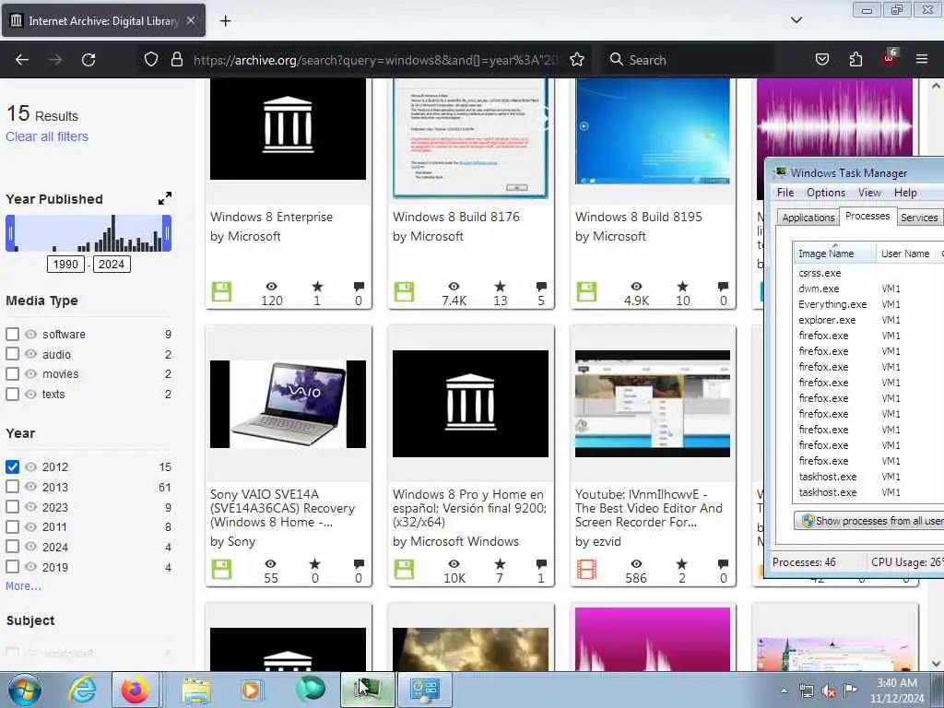Viewport: 944px width, 708px height.
Task: Open the Windows Start orb
Action: (25, 690)
